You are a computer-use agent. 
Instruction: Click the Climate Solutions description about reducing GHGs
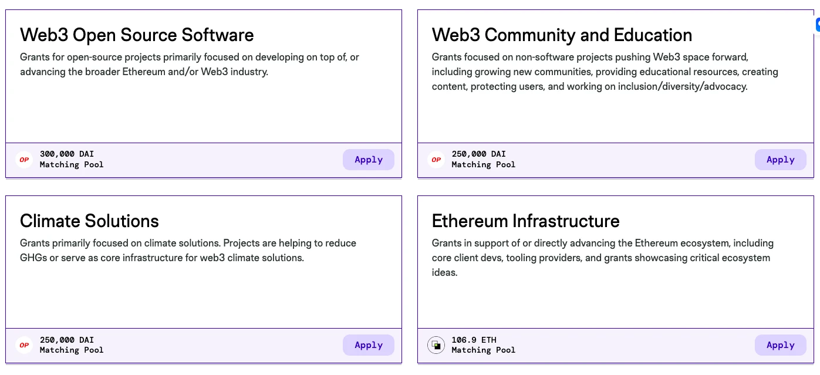[188, 251]
